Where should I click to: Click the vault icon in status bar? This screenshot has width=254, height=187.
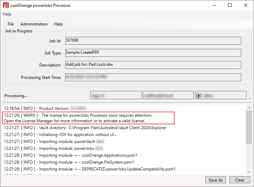click(199, 95)
